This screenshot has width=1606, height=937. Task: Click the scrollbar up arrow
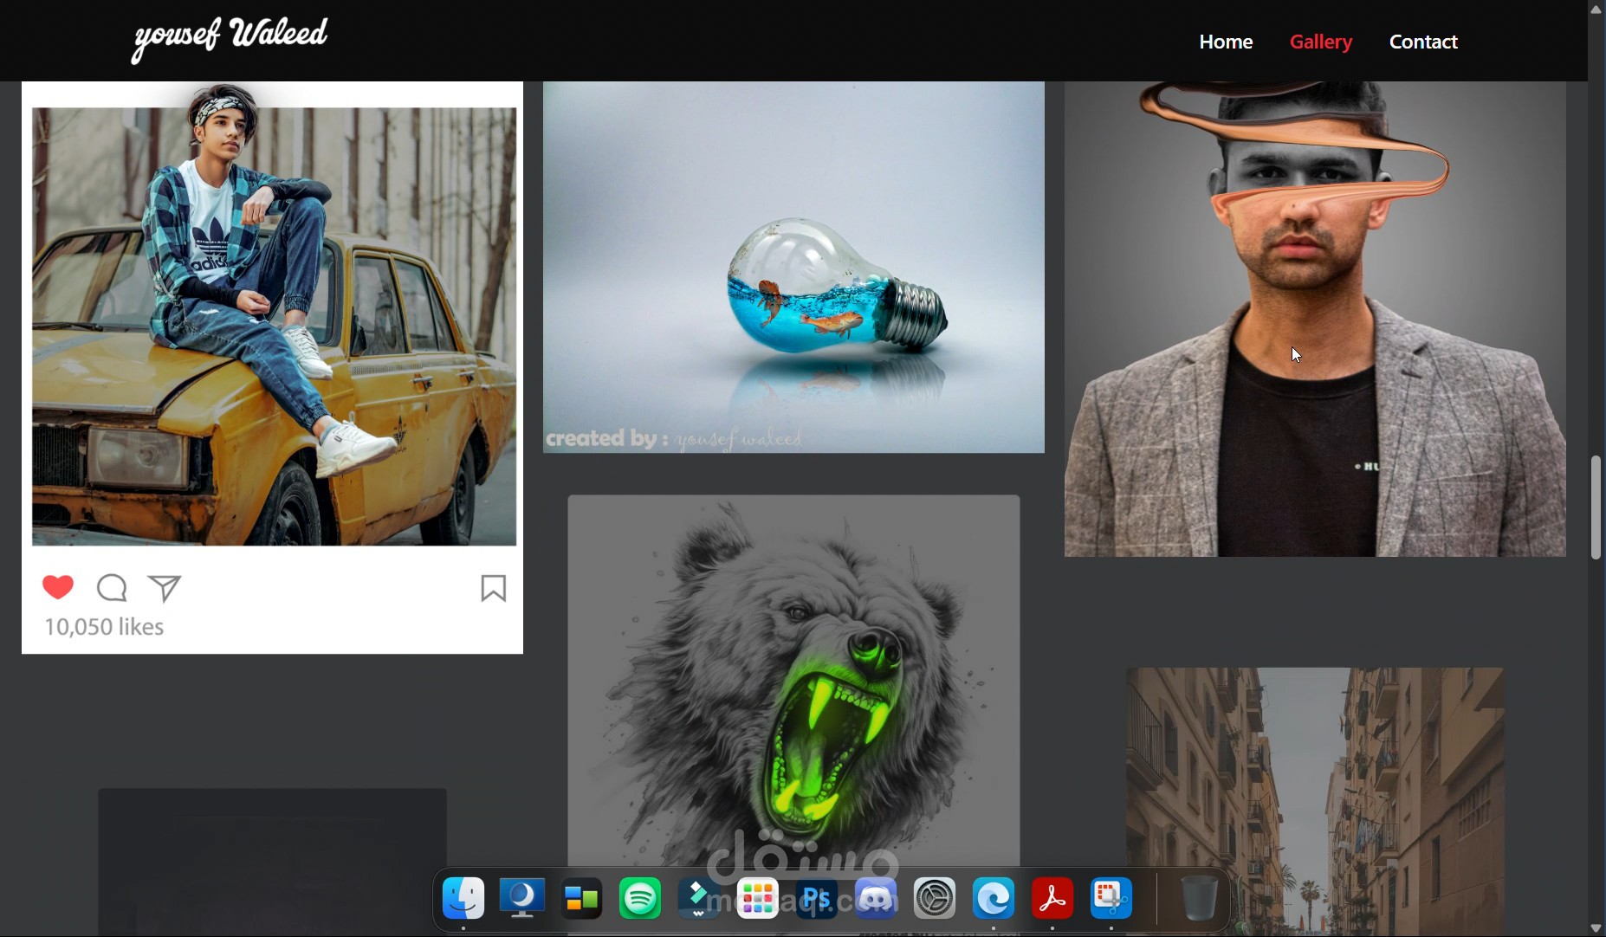[x=1596, y=9]
